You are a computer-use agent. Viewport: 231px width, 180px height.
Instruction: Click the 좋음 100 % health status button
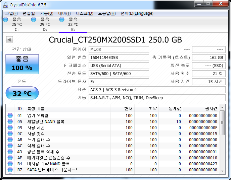pyautogui.click(x=22, y=64)
